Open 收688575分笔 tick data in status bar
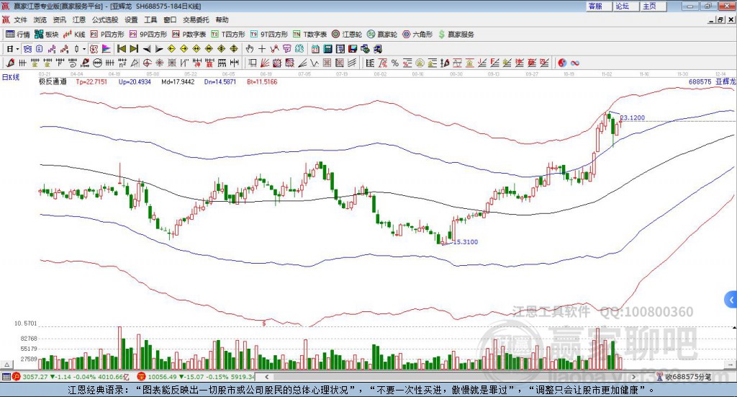The width and height of the screenshot is (737, 397). (684, 377)
